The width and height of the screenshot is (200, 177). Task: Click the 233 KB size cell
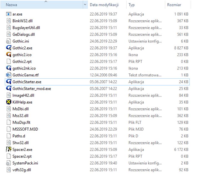point(183,55)
